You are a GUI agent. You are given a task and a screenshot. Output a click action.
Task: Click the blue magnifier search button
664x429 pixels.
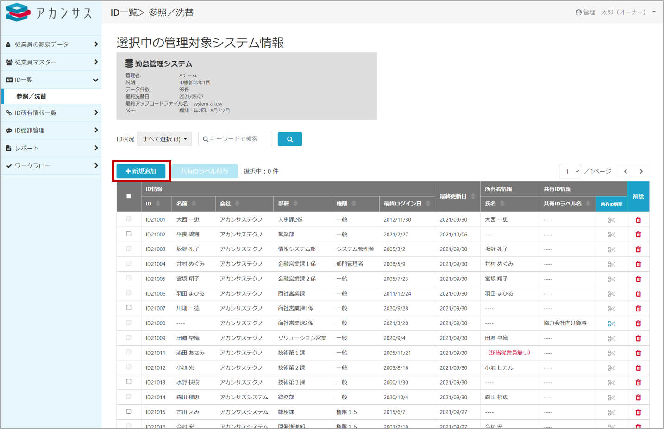289,139
